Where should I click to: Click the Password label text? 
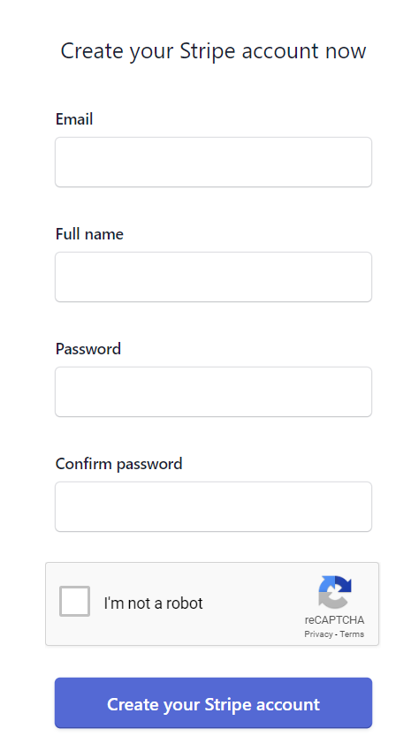pyautogui.click(x=88, y=349)
